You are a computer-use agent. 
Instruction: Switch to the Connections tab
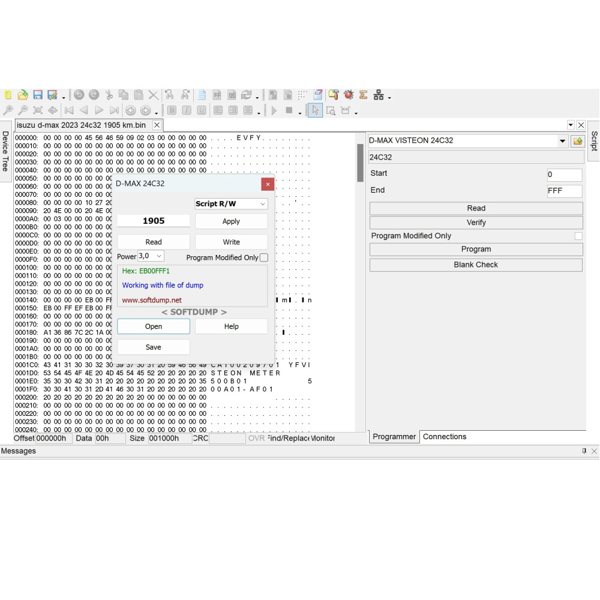445,437
